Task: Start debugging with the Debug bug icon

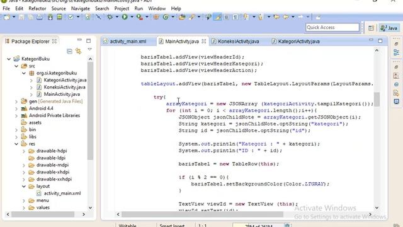Action: tap(110, 17)
